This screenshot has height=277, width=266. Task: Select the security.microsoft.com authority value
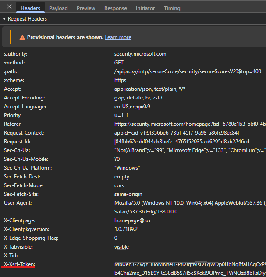pos(140,54)
